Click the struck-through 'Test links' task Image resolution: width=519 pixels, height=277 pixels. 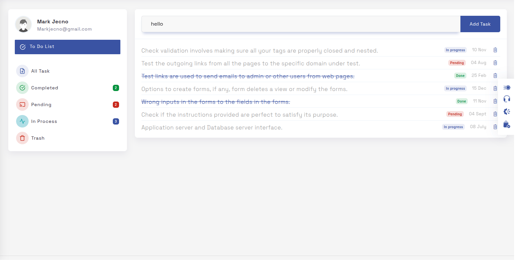click(x=248, y=76)
